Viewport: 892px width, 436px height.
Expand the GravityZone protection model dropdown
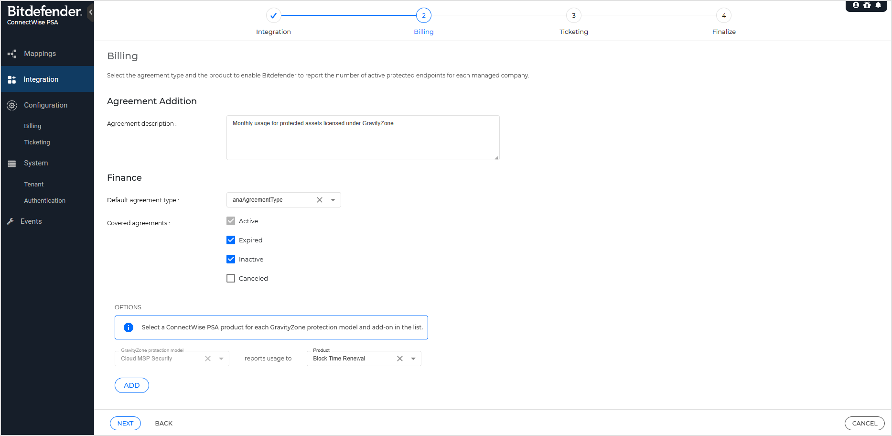(221, 359)
